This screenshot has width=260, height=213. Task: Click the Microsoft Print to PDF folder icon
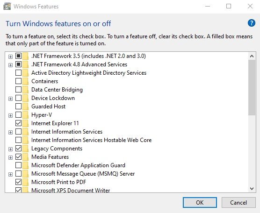tap(26, 182)
